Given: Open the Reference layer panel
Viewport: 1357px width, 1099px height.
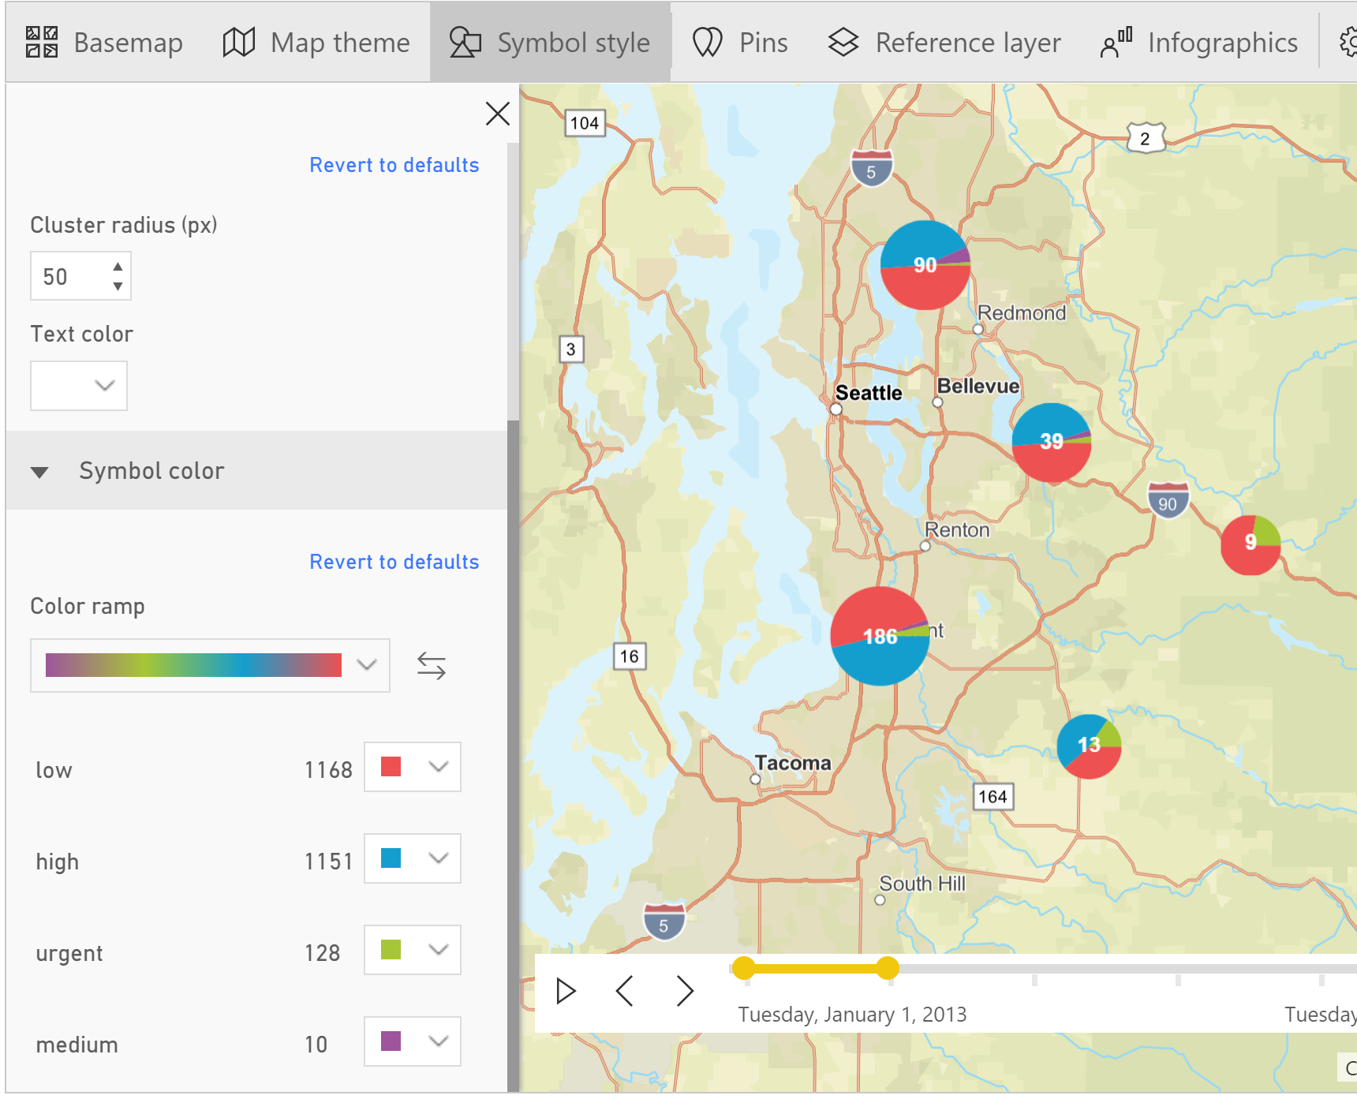Looking at the screenshot, I should click(945, 43).
